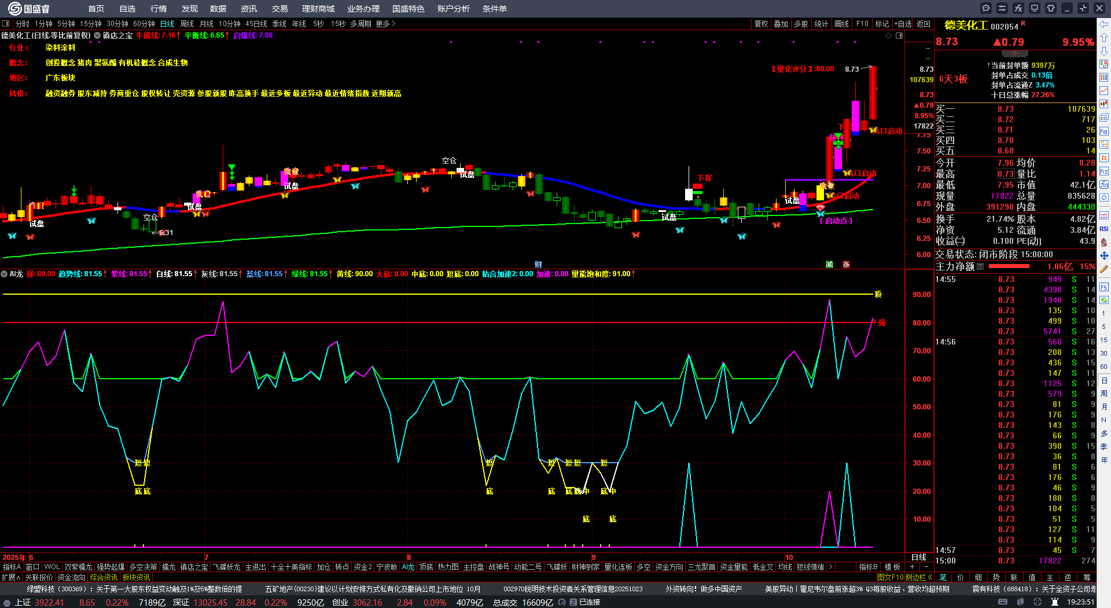Screen dimensions: 1111x608
Task: Select the 热力图 indicator tab
Action: 448,567
